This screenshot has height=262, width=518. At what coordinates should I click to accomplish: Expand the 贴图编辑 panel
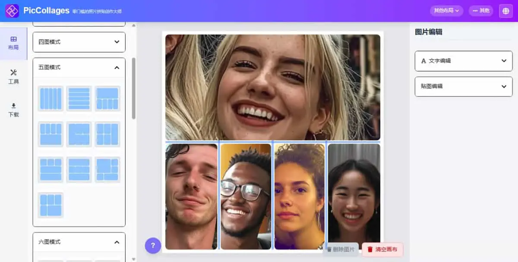(x=464, y=86)
